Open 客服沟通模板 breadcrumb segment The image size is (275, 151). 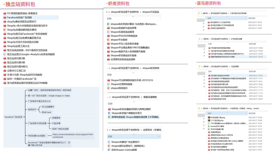[150, 97]
